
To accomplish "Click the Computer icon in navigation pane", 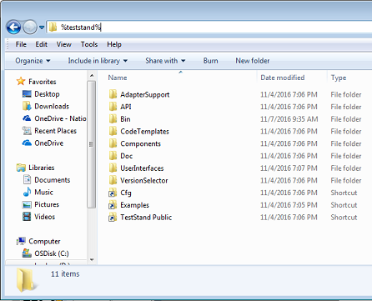I will tap(21, 241).
